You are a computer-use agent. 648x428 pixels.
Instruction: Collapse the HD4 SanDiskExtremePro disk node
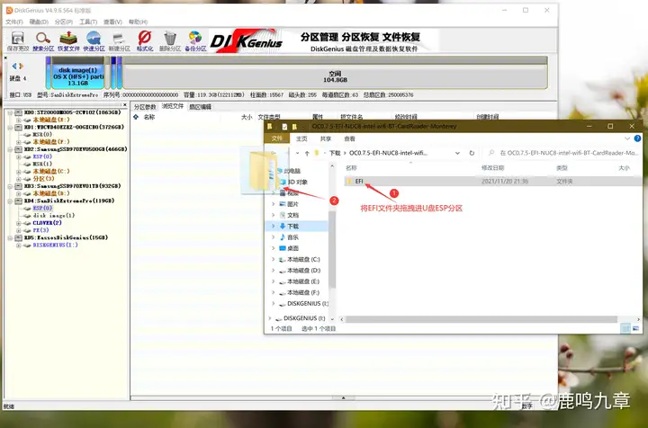pos(10,201)
